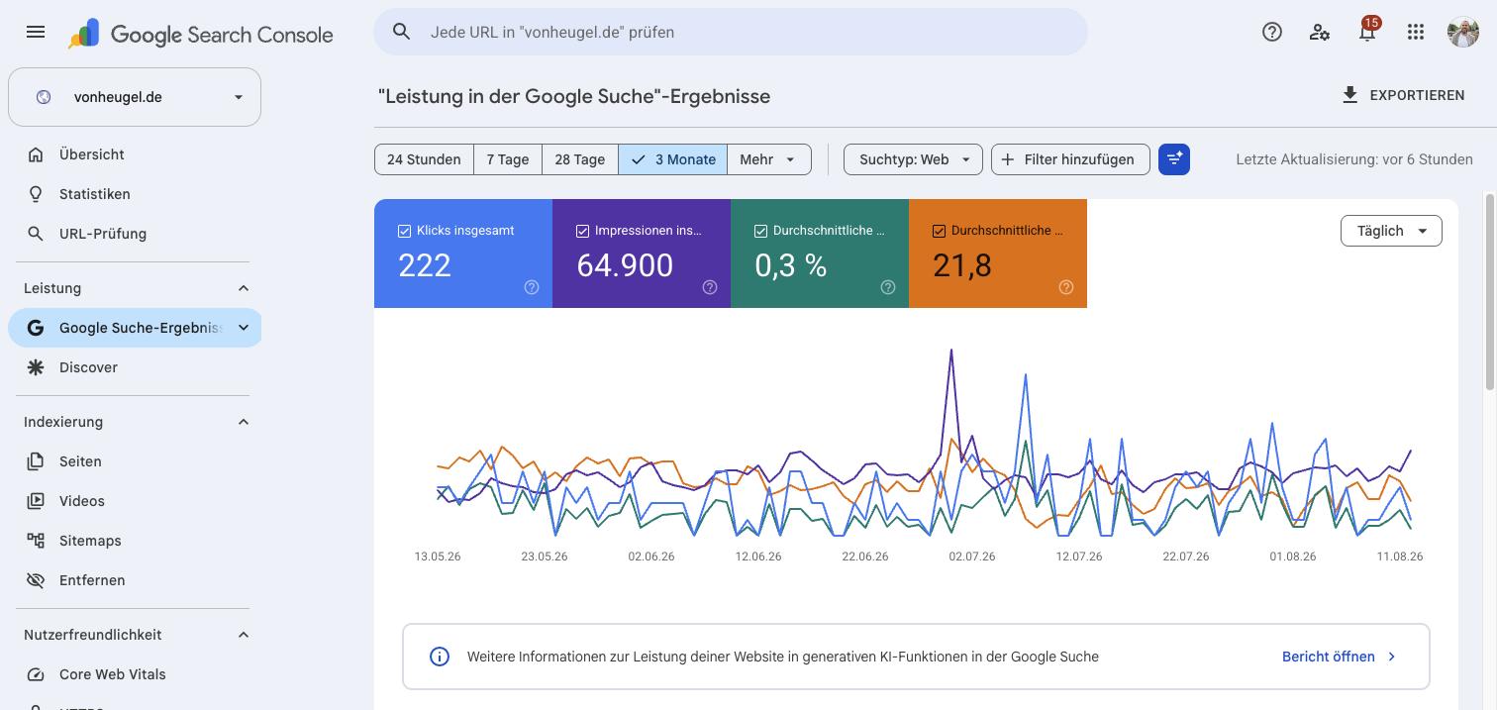Click the URL-Prüfung magnifier icon
Image resolution: width=1497 pixels, height=710 pixels.
click(36, 234)
